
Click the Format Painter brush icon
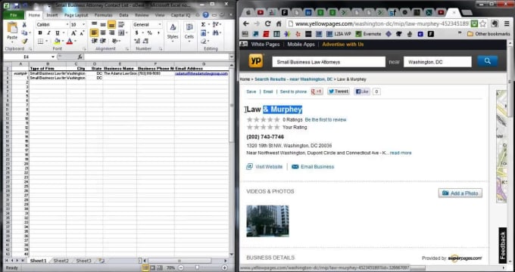24,42
